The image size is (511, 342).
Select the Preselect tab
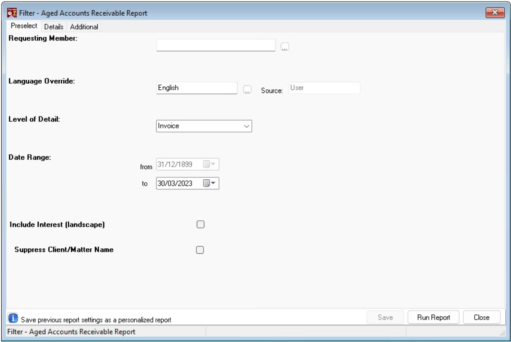(x=24, y=26)
